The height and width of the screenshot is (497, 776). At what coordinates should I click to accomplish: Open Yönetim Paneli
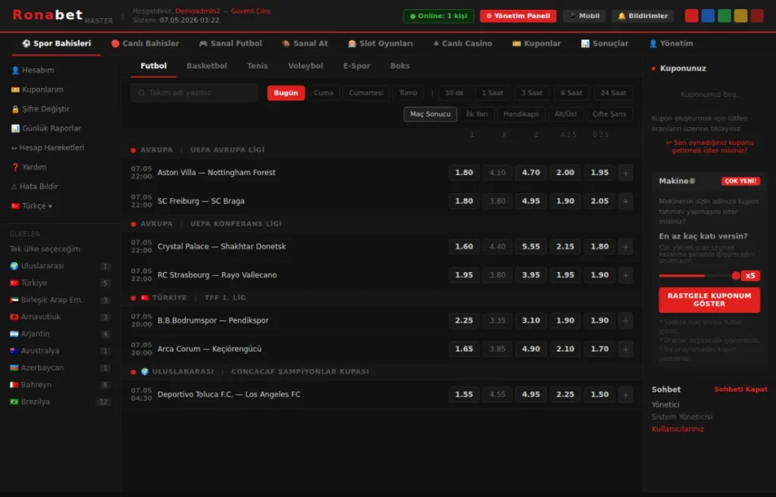518,16
